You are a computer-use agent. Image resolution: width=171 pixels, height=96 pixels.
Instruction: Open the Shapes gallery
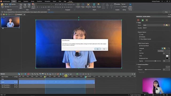coord(83,5)
